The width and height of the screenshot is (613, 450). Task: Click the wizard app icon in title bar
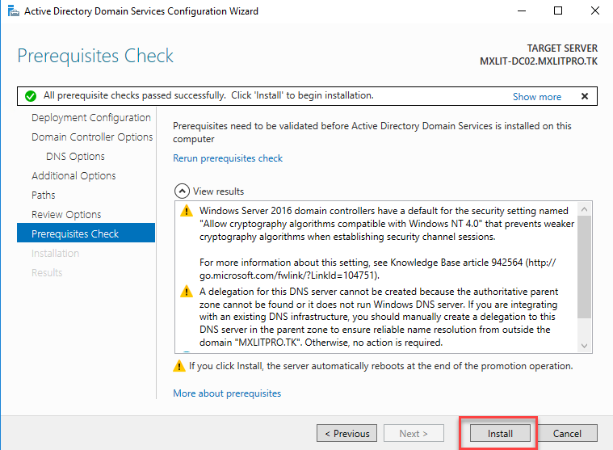pyautogui.click(x=10, y=11)
